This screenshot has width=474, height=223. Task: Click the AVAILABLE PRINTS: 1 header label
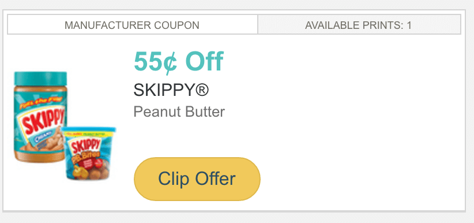coord(358,25)
